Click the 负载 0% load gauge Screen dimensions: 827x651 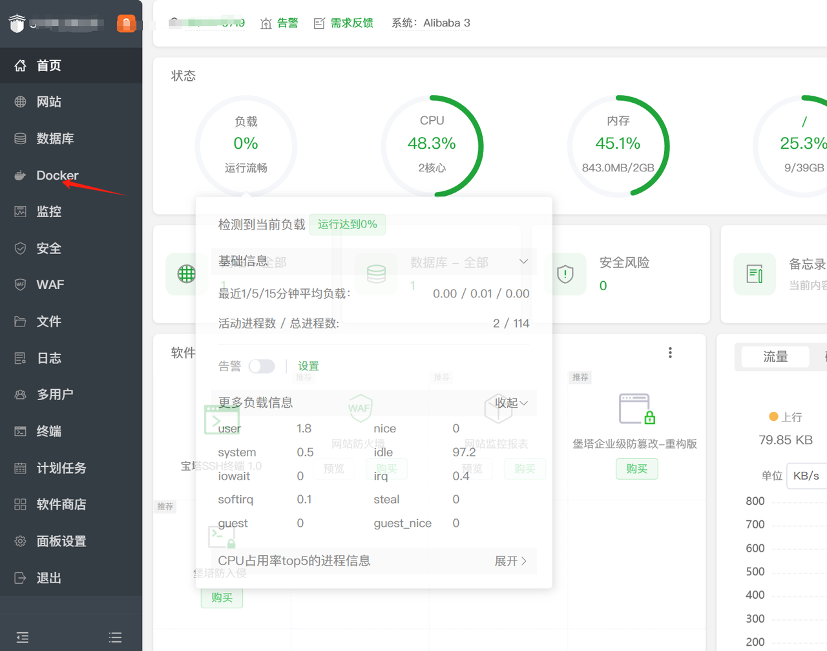click(x=246, y=145)
